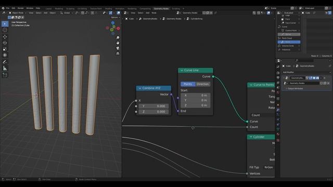Open the Global transform orientation dropdown
Screen dimensions: 333x187
point(67,13)
